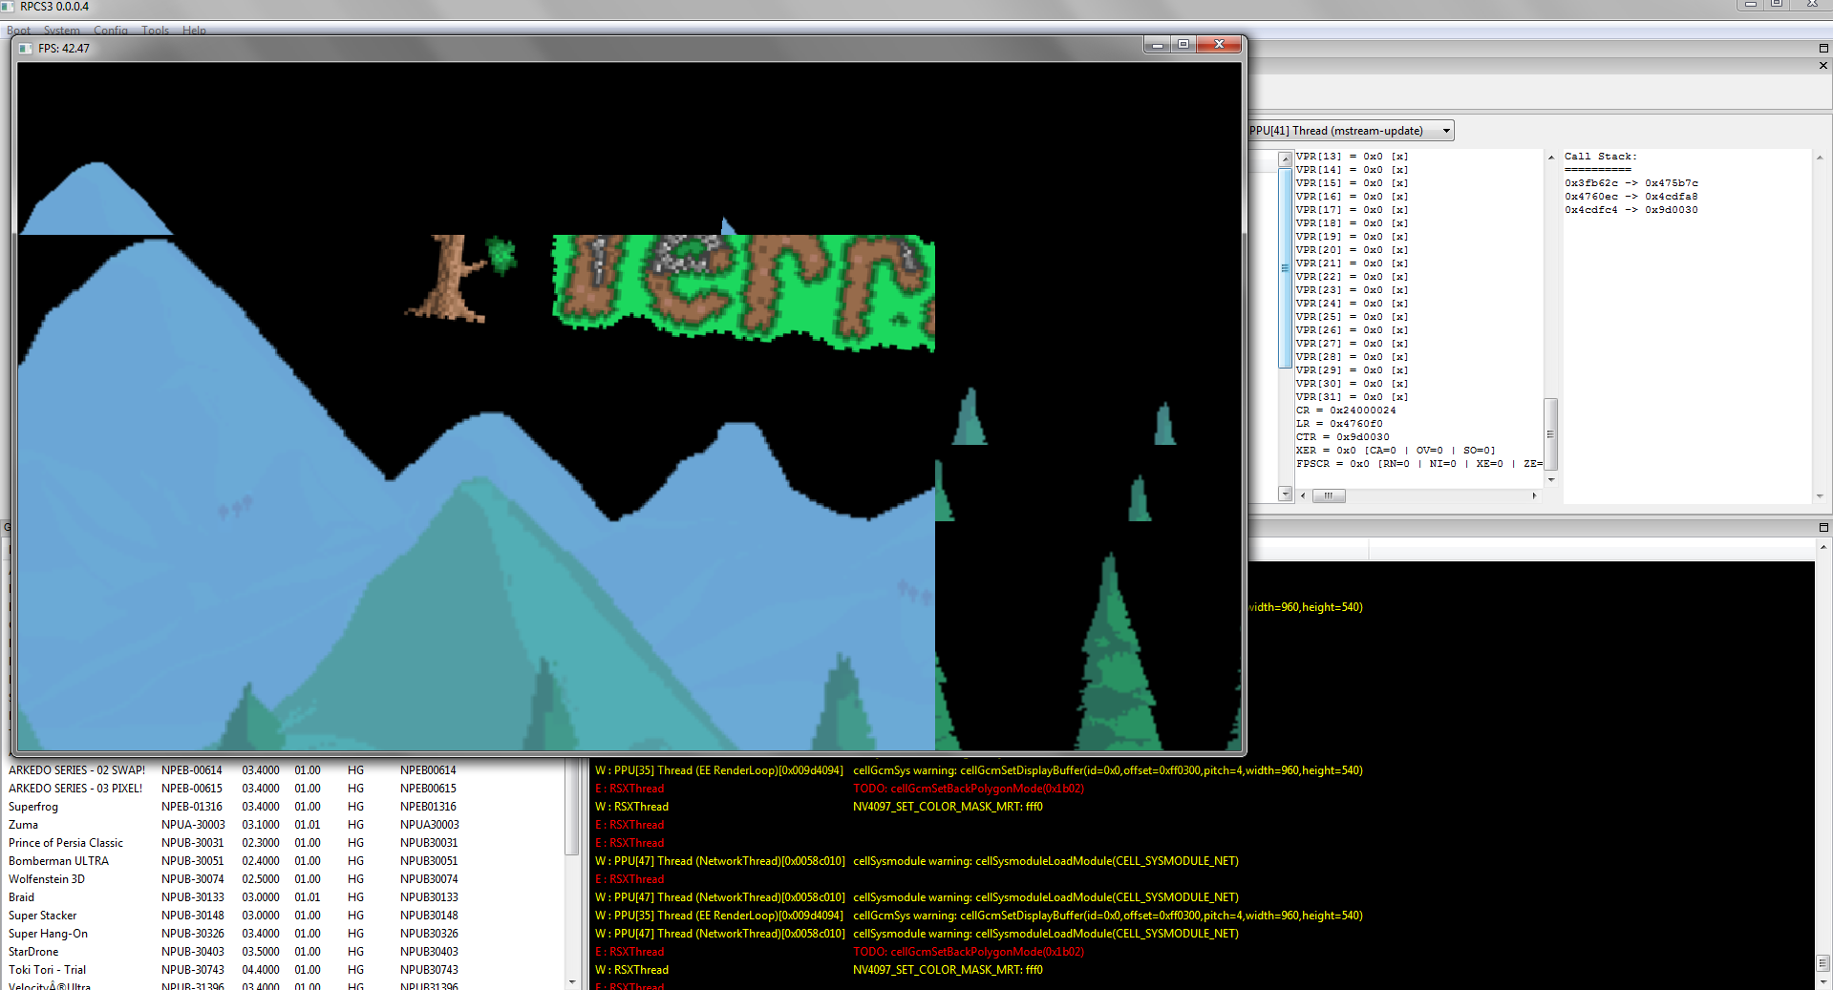
Task: Open the Config menu
Action: [x=110, y=31]
